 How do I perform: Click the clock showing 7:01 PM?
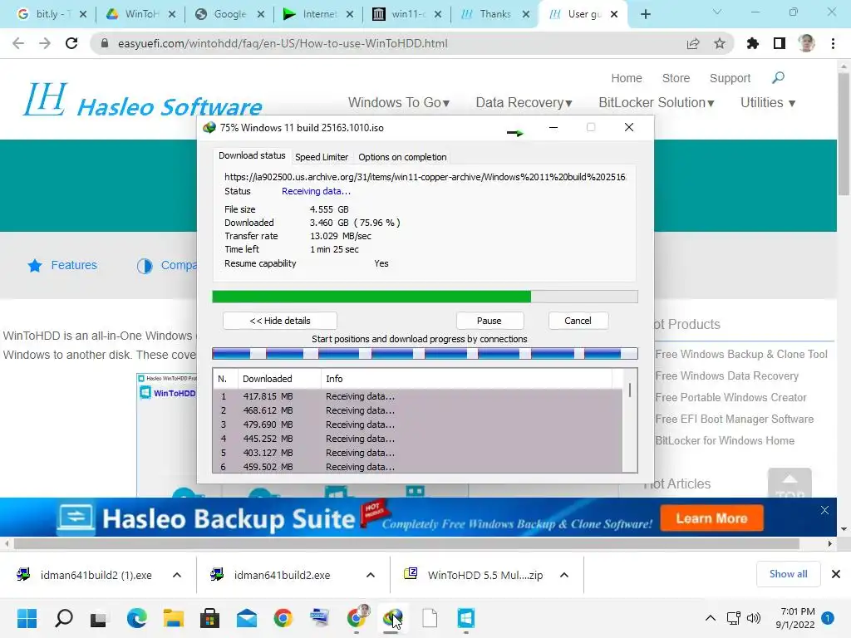tap(795, 618)
